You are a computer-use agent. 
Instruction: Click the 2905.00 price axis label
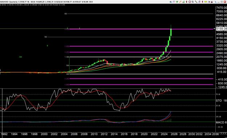pos(222,49)
